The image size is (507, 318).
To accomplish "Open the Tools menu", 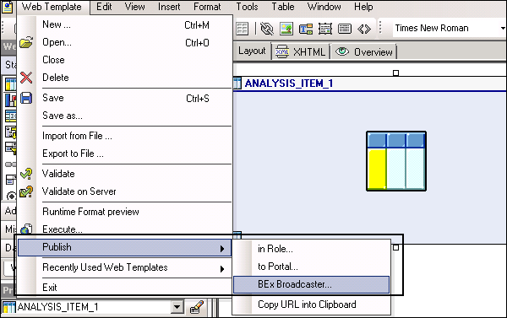I will coord(247,7).
